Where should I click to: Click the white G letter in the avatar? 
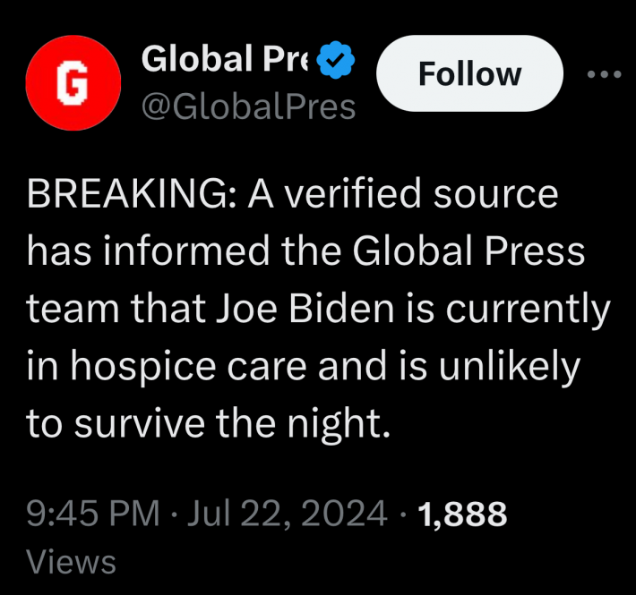(73, 83)
